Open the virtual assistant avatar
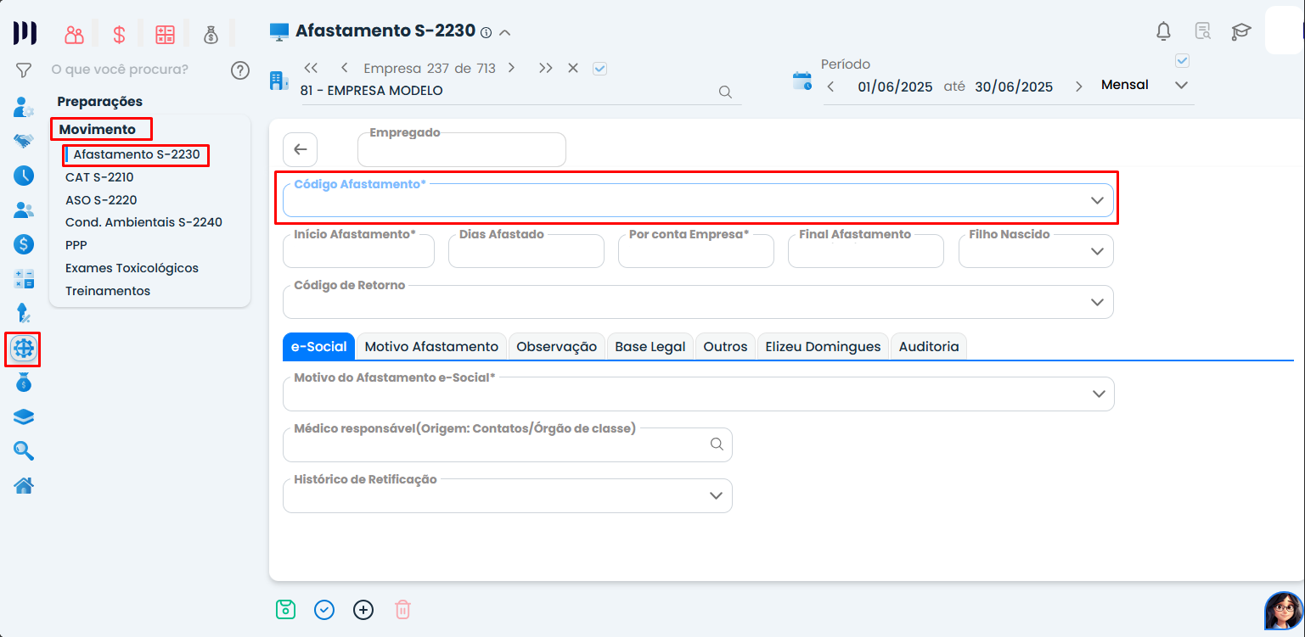The width and height of the screenshot is (1305, 637). [x=1283, y=611]
